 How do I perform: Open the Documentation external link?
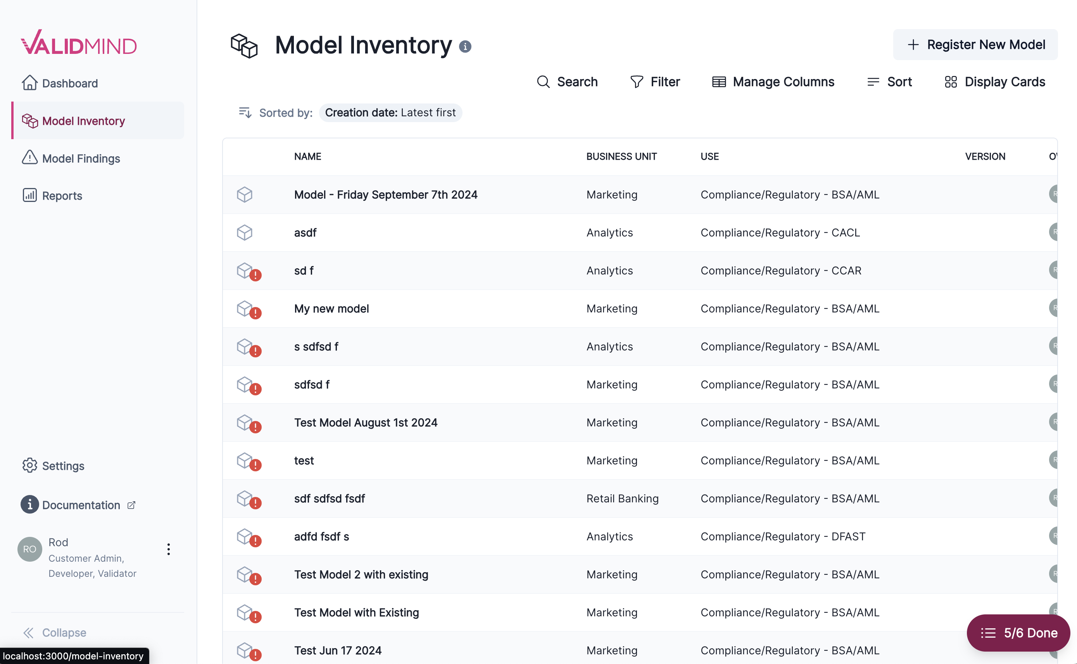pyautogui.click(x=131, y=505)
